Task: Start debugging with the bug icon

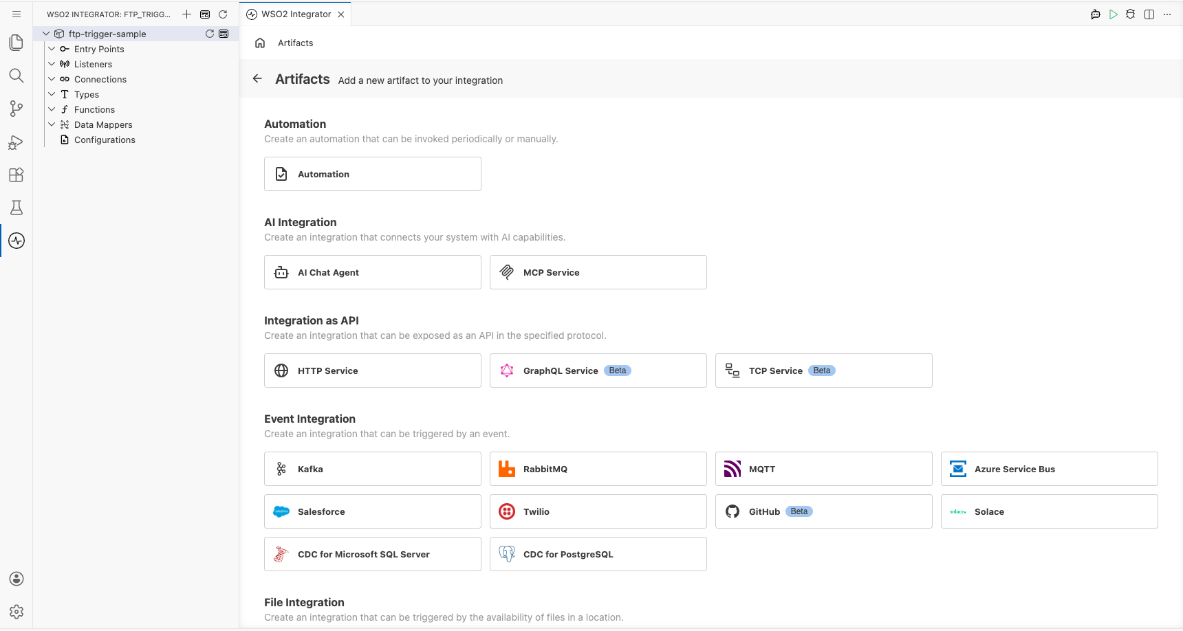Action: click(1131, 14)
